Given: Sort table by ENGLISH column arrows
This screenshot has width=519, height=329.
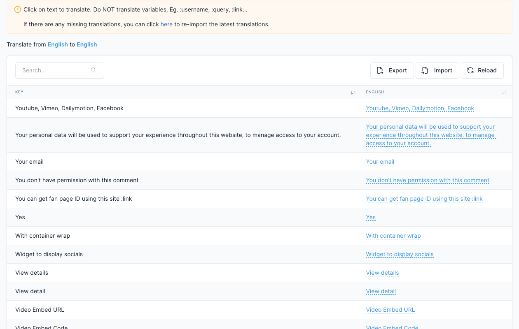Looking at the screenshot, I should click(x=504, y=93).
